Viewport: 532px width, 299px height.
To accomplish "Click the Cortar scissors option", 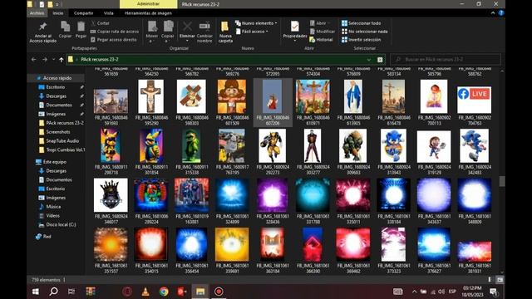I will 100,23.
